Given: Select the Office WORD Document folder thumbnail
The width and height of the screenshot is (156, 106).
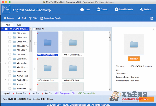Looking at the screenshot, I should click(47, 42).
